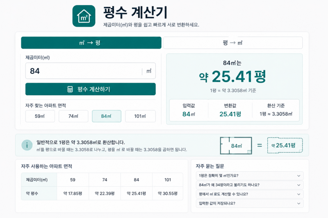Expand the question 평에서 ㎡로도 계산할 수 있나요?
328x218 pixels.
click(250, 194)
